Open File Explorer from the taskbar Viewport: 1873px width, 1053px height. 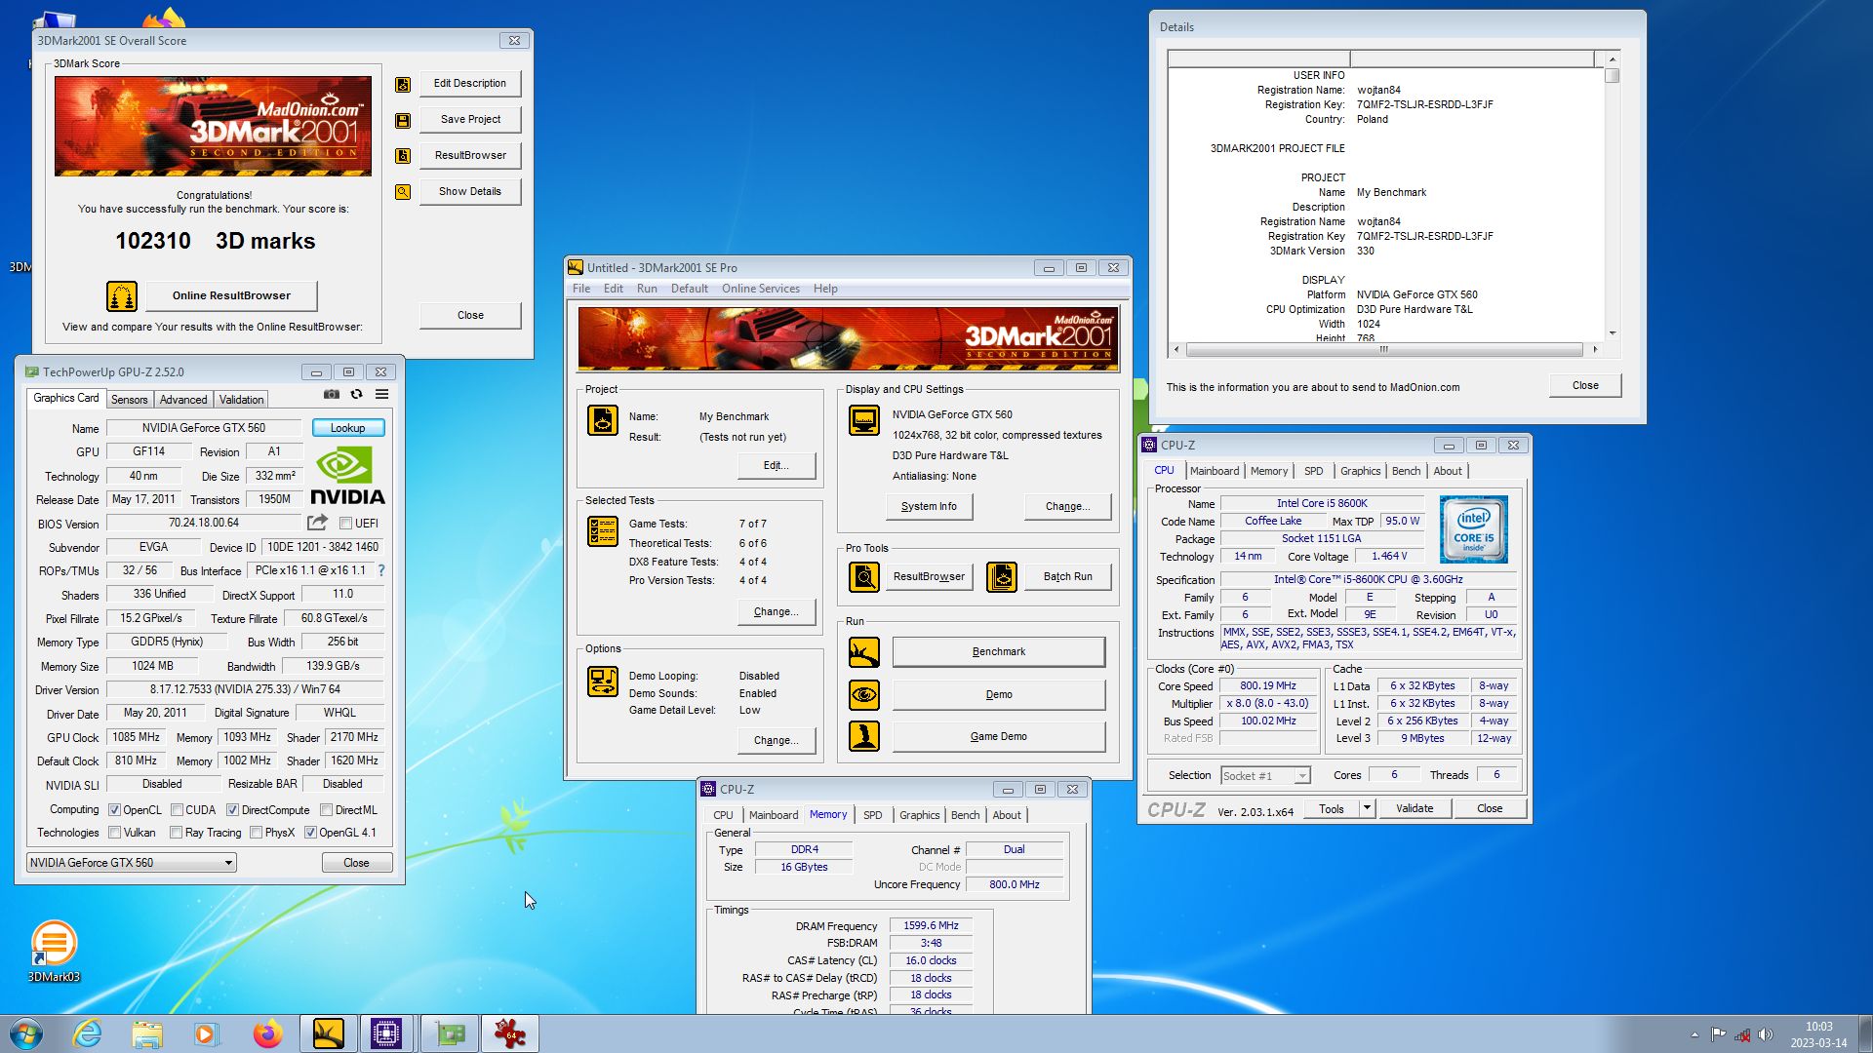tap(147, 1033)
